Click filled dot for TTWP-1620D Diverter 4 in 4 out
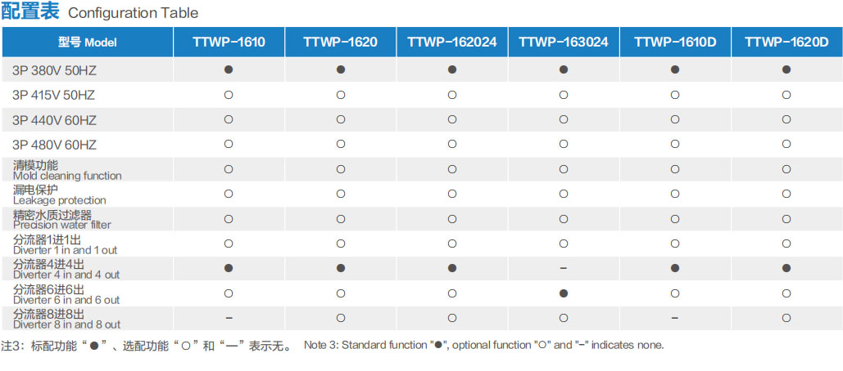The width and height of the screenshot is (843, 371). [x=786, y=268]
